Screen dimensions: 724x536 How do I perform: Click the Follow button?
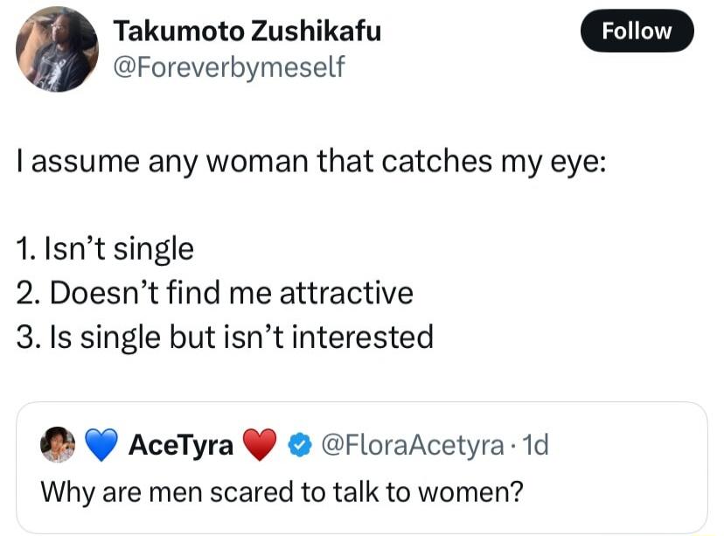[637, 32]
